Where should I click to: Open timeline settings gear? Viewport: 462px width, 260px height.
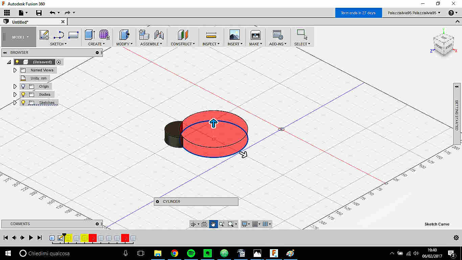coord(456,238)
